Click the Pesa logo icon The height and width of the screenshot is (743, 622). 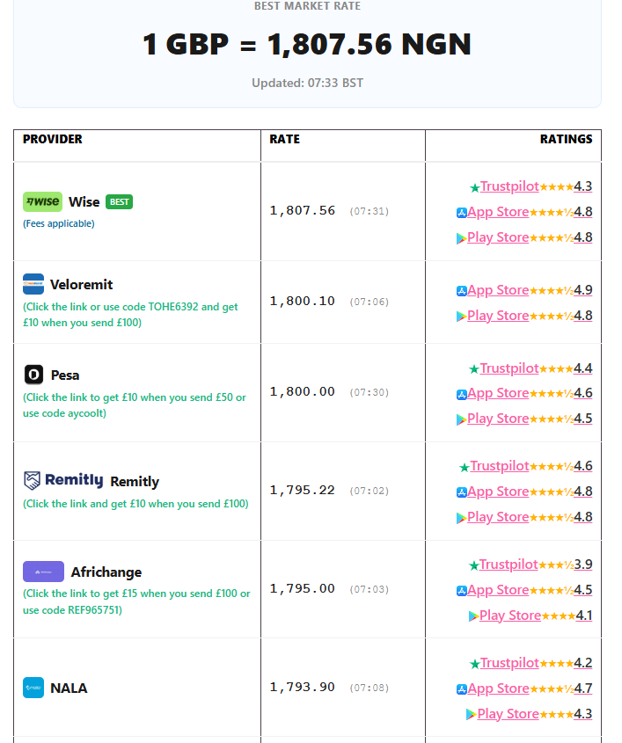click(x=33, y=375)
